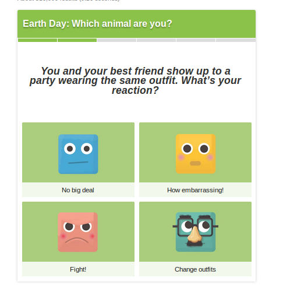Screen dimensions: 283x292
Task: Click the fourth gray progress segment
Action: click(156, 40)
